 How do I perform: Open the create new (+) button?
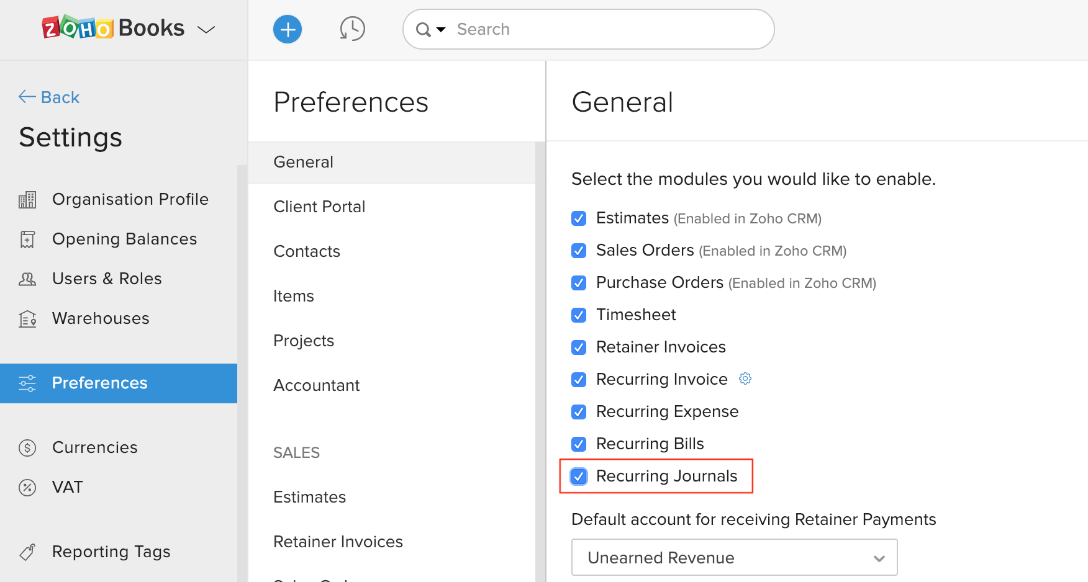click(287, 29)
